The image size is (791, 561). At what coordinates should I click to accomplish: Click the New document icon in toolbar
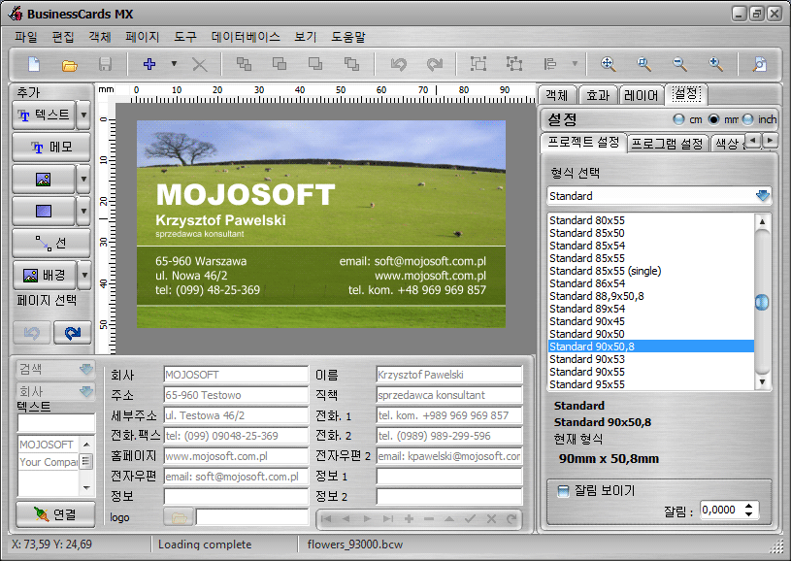coord(34,64)
